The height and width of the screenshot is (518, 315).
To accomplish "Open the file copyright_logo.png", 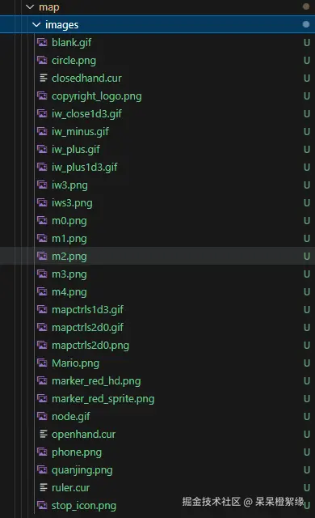I will 97,96.
